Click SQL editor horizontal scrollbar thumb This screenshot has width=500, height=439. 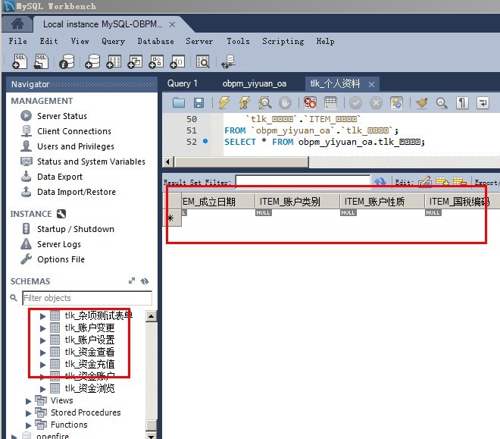tap(242, 162)
